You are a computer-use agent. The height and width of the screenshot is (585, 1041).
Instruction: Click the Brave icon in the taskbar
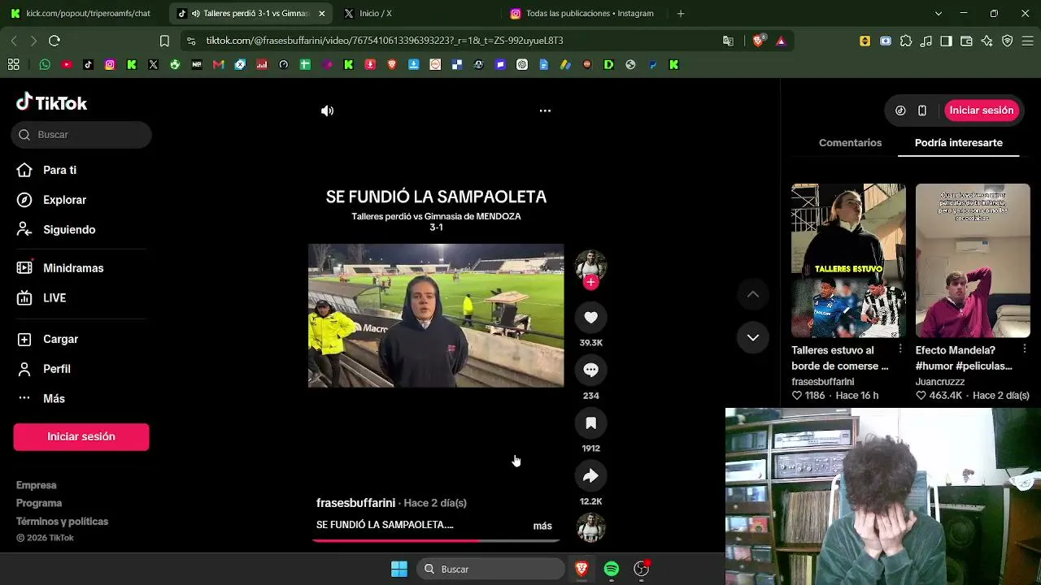[x=581, y=569]
